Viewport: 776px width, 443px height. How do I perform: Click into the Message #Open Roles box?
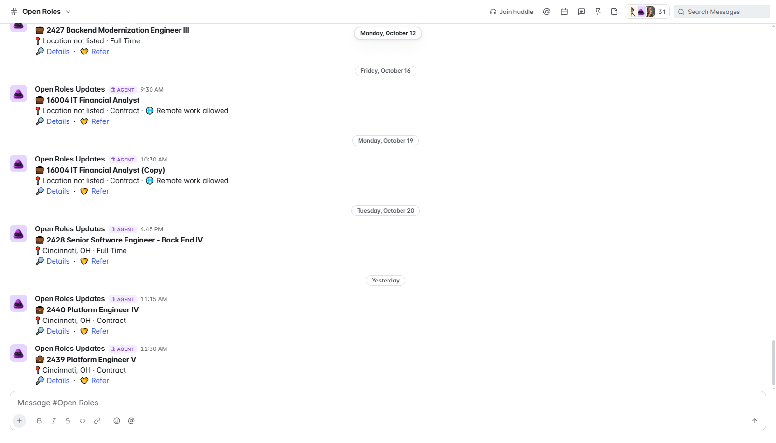[388, 403]
